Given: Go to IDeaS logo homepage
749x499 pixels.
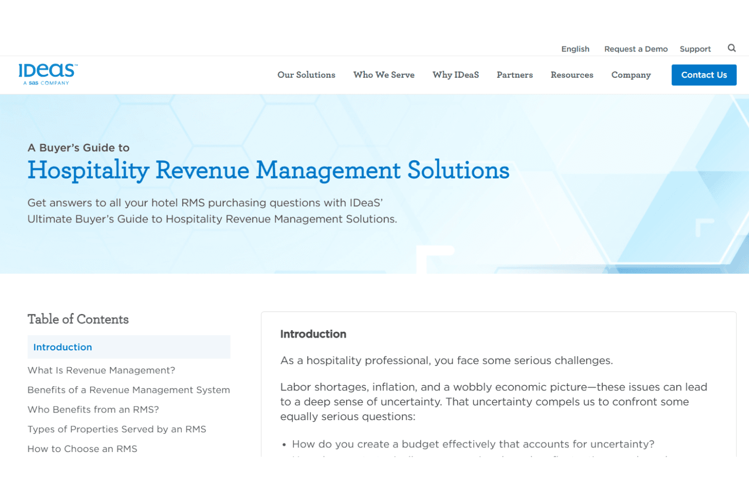Looking at the screenshot, I should (x=48, y=74).
